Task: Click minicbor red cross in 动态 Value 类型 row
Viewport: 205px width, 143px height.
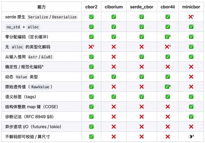Action: pos(191,77)
